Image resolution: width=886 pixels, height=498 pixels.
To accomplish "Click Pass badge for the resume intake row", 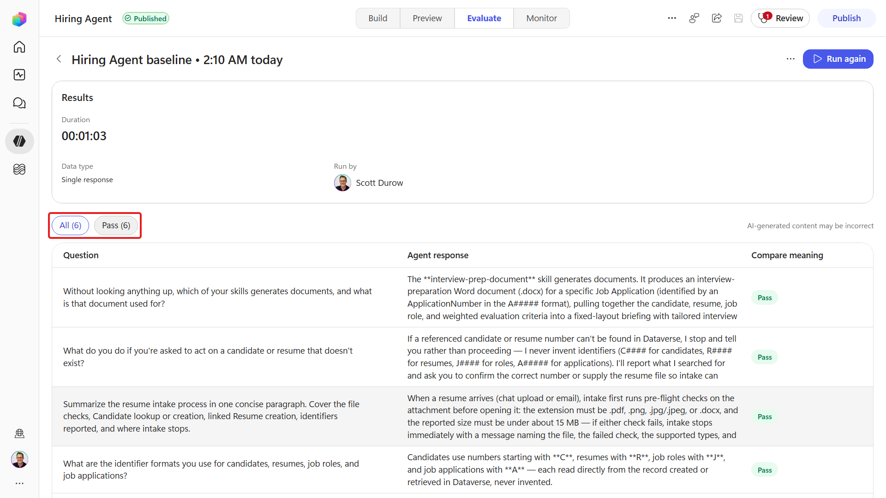I will pyautogui.click(x=765, y=417).
